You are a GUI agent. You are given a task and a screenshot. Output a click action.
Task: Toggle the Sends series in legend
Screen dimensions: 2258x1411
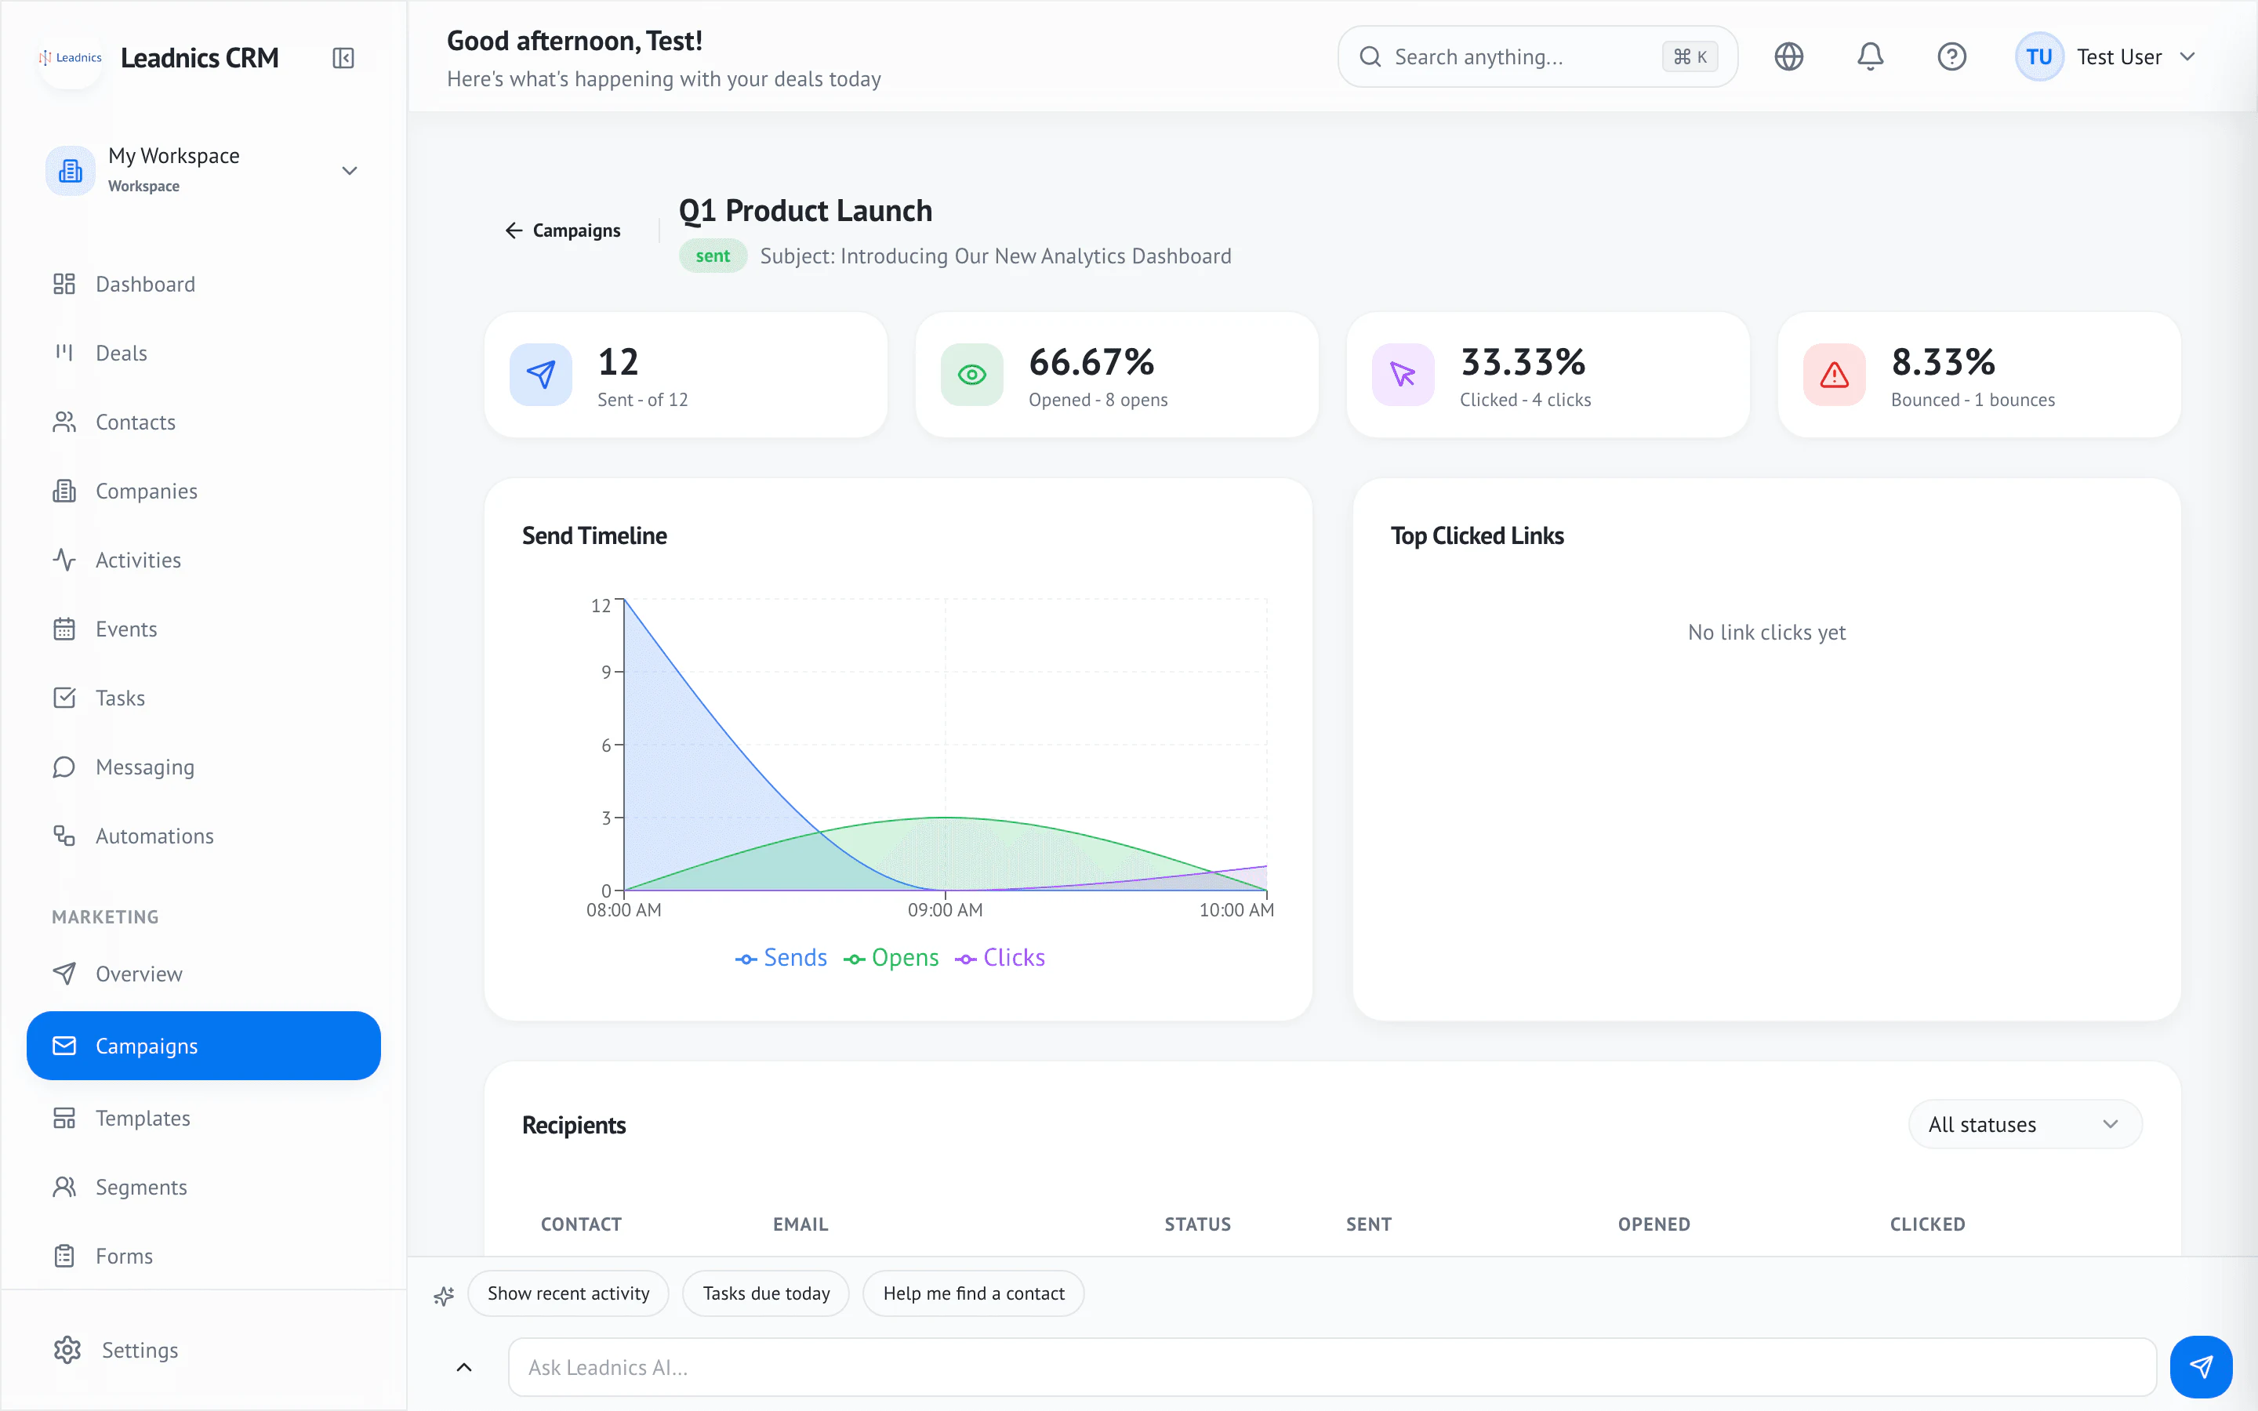(781, 959)
